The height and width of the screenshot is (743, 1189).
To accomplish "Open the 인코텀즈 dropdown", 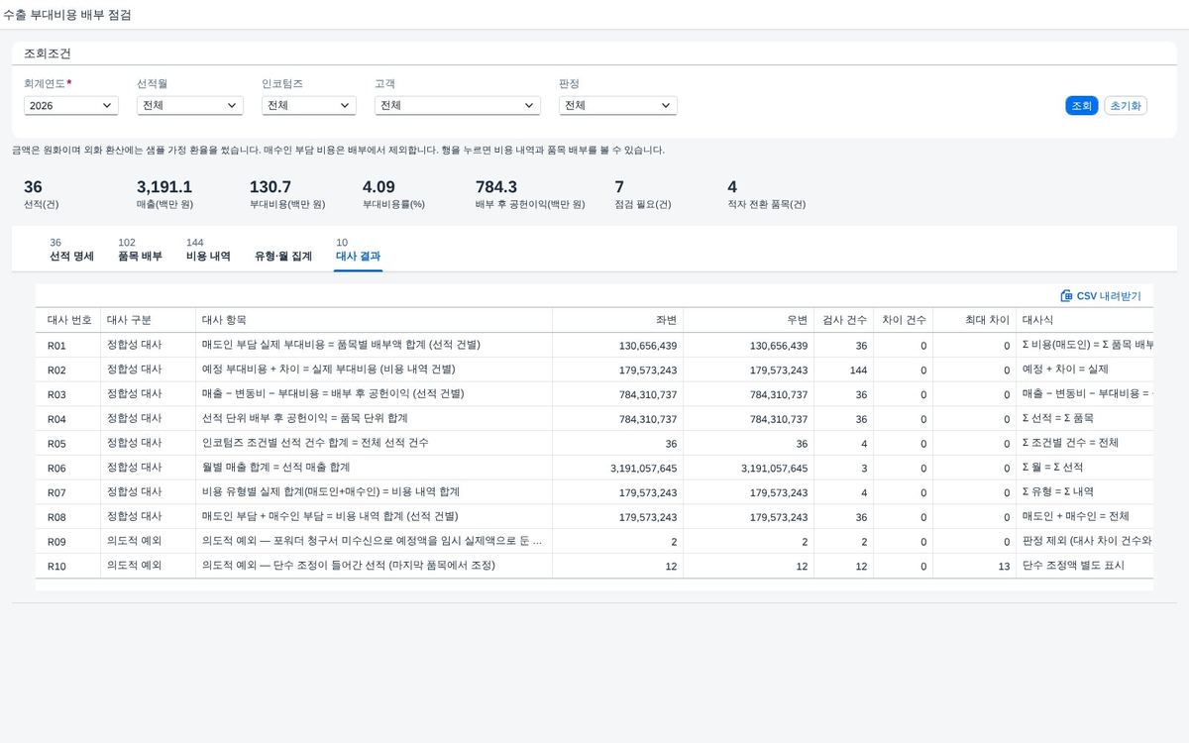I will pyautogui.click(x=308, y=105).
